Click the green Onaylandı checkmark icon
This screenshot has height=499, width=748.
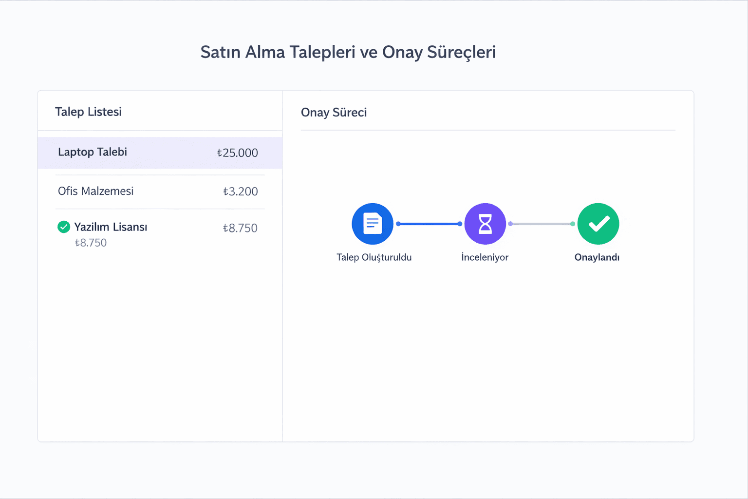tap(598, 224)
